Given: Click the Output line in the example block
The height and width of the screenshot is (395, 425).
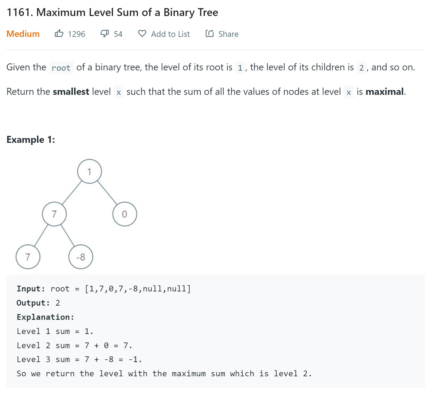Looking at the screenshot, I should [x=38, y=303].
